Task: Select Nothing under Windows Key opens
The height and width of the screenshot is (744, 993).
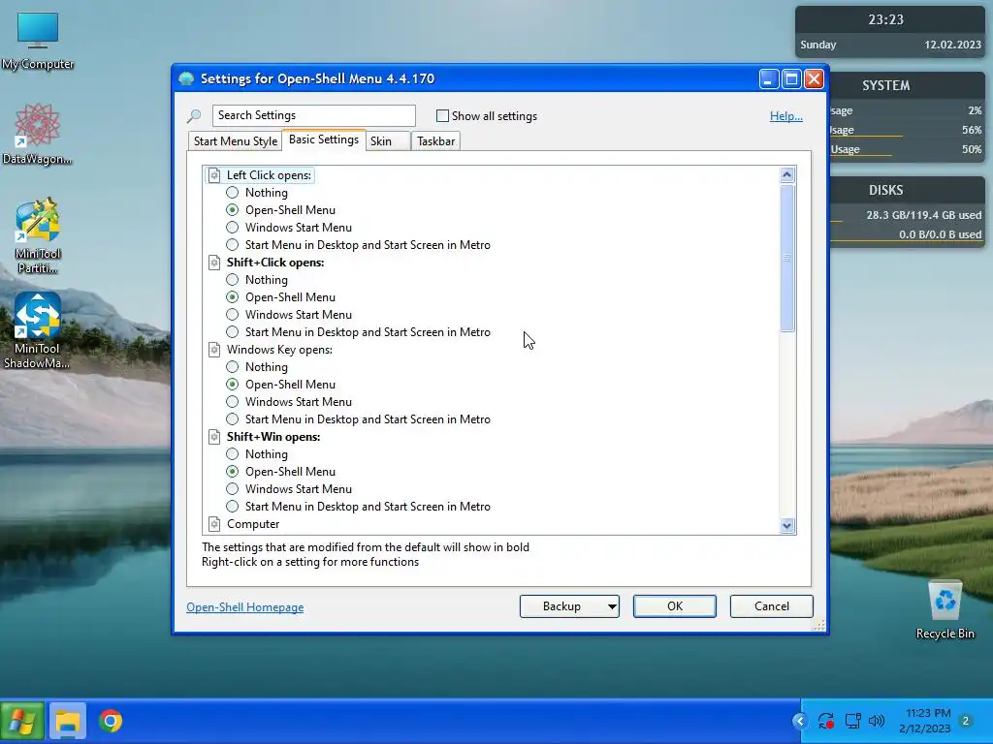Action: click(x=233, y=367)
